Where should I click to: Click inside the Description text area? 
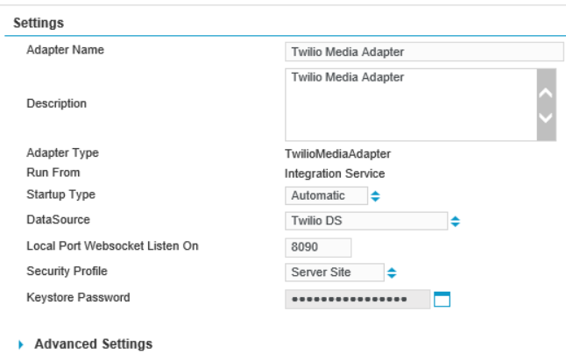pos(411,104)
